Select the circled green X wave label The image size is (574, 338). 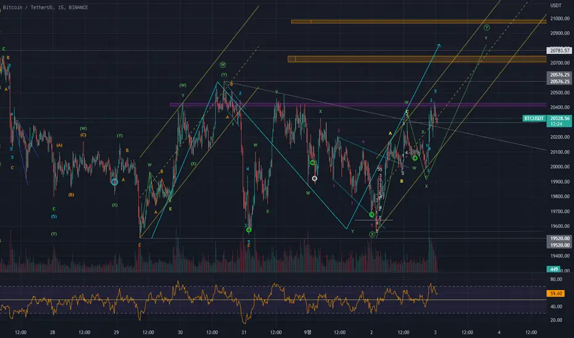372,235
